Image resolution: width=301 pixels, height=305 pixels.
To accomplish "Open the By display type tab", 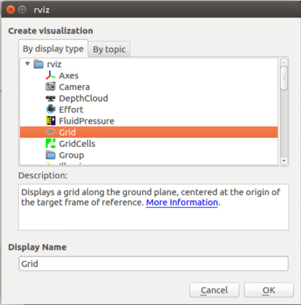I will point(53,48).
